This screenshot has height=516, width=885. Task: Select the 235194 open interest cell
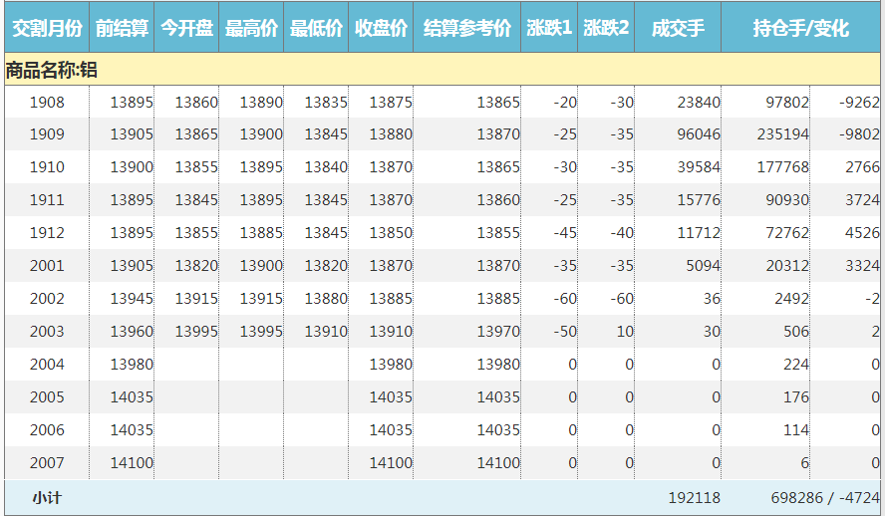click(x=782, y=134)
